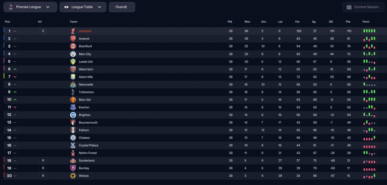
Task: Click the eye icon beside League Table
Action: tap(67, 7)
